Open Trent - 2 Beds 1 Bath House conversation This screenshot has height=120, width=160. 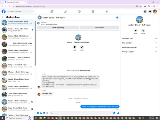pos(17,95)
